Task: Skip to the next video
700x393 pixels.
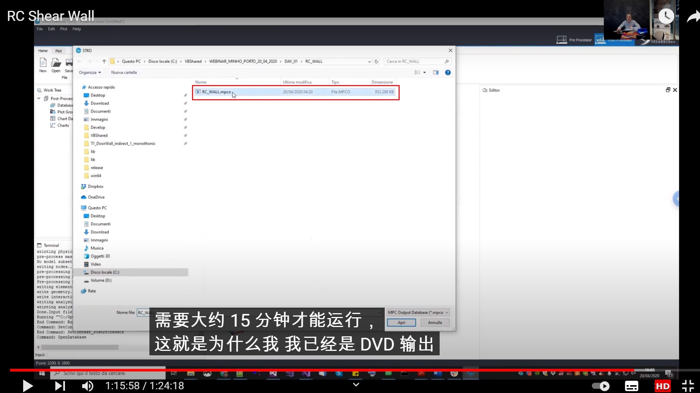Action: coord(60,386)
